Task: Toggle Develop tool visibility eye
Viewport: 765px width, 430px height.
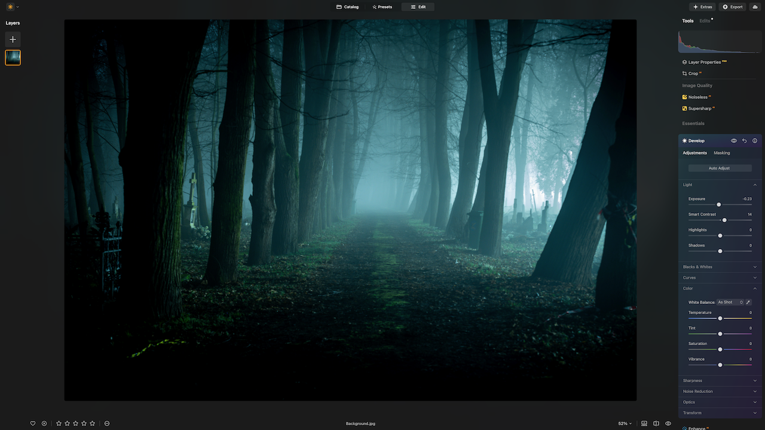Action: [x=734, y=141]
